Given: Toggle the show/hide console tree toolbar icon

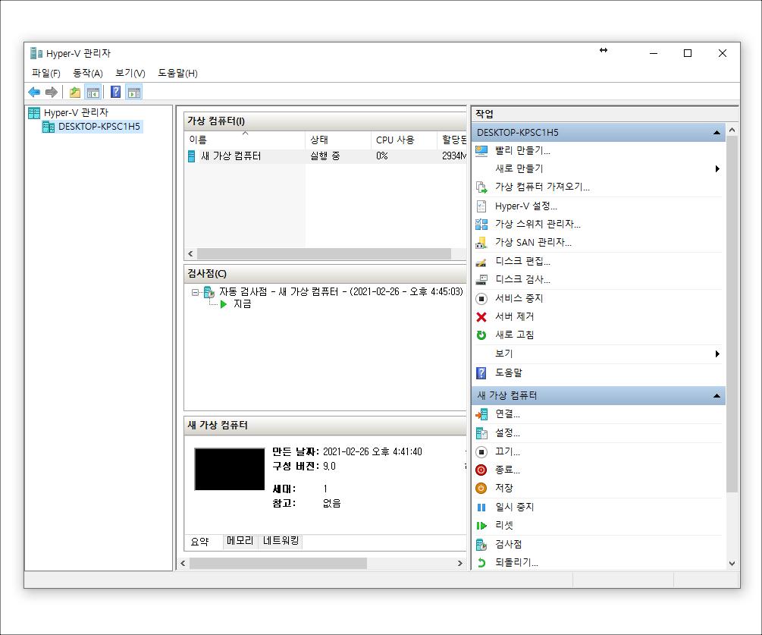Looking at the screenshot, I should tap(93, 92).
